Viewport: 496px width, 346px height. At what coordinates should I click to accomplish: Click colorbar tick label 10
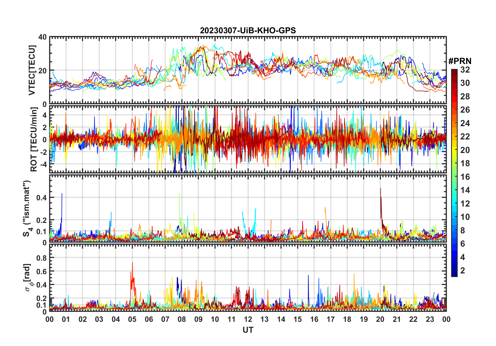(465, 217)
